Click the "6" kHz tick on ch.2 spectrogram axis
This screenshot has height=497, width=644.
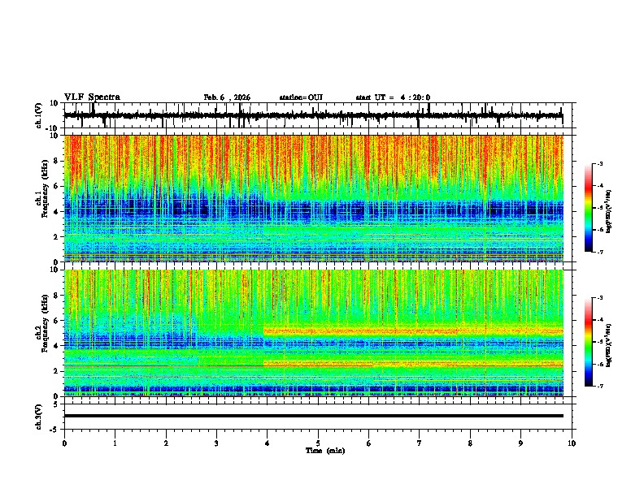[57, 321]
